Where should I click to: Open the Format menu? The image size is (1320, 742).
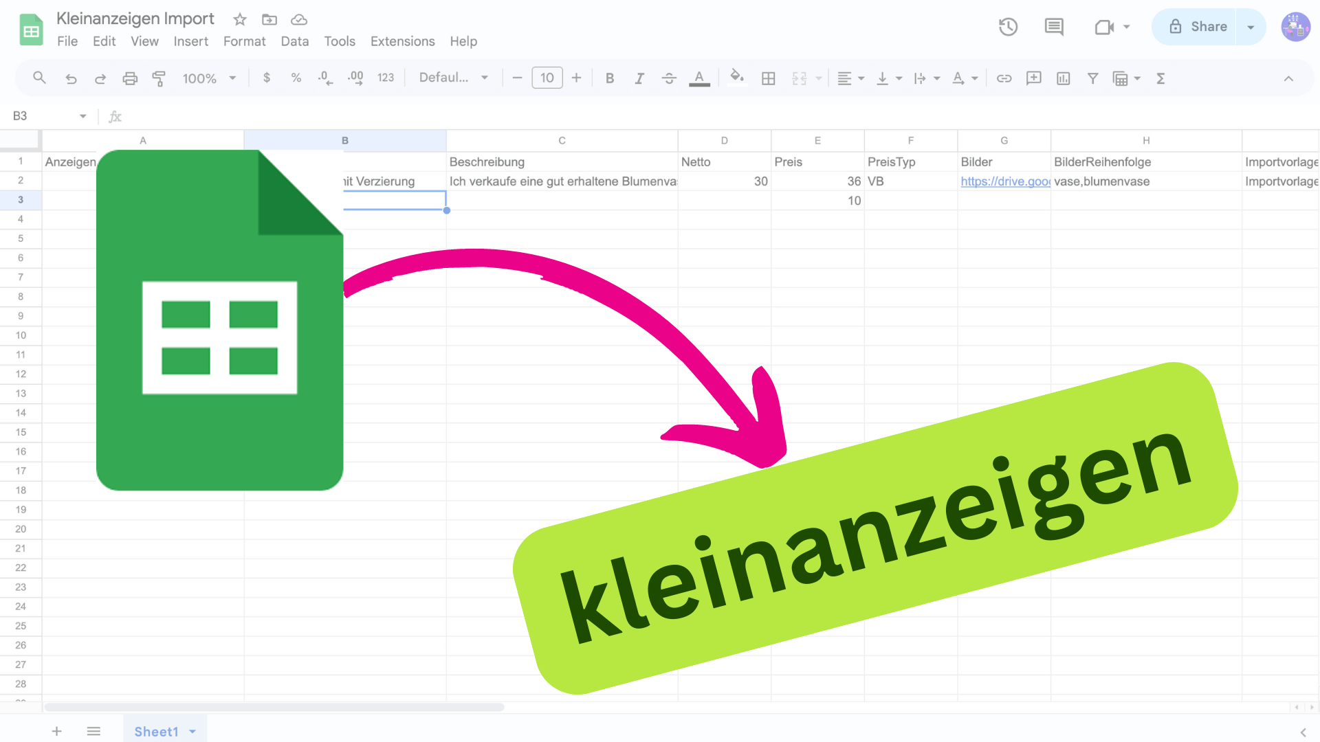pos(244,41)
